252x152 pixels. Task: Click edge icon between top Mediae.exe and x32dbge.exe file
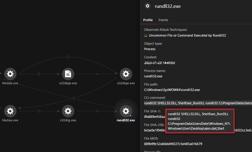[x=39, y=74]
